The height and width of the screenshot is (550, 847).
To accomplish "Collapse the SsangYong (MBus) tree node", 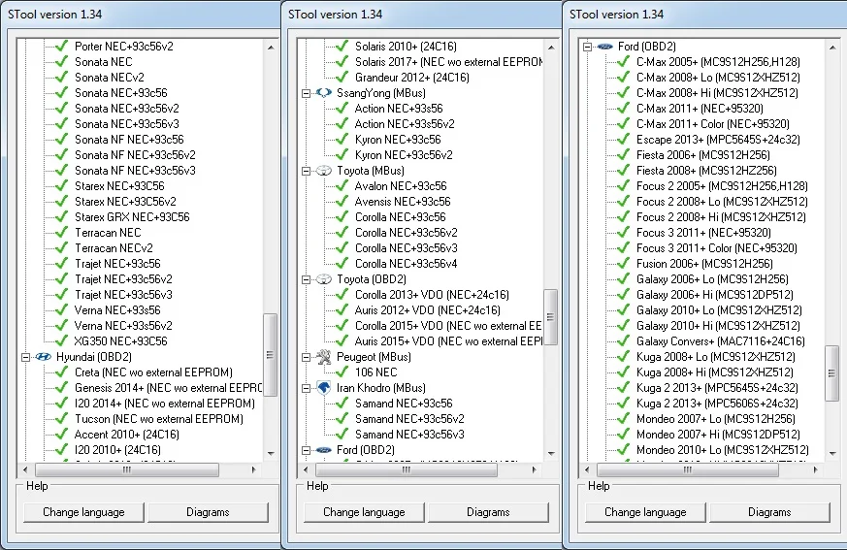I will 306,93.
